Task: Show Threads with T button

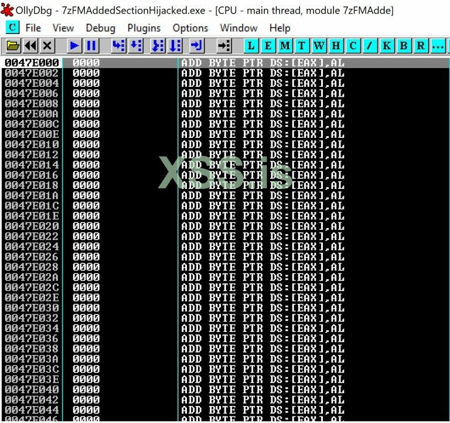Action: pos(302,46)
